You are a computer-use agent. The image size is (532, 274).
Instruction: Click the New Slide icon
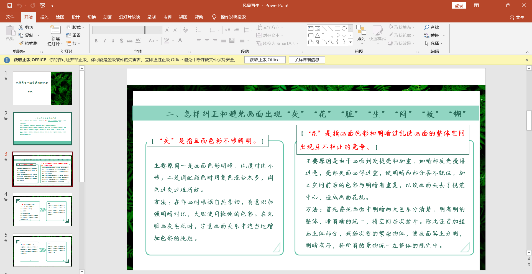(x=55, y=30)
